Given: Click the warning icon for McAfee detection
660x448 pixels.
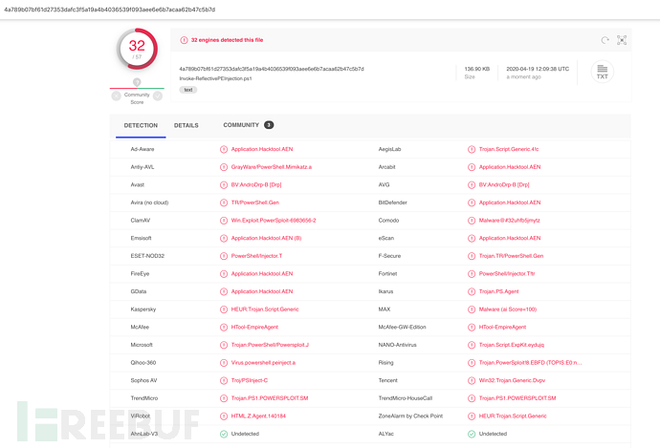Looking at the screenshot, I should point(224,327).
